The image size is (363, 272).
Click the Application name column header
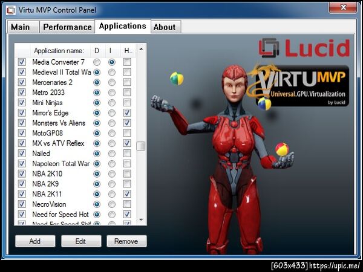59,51
